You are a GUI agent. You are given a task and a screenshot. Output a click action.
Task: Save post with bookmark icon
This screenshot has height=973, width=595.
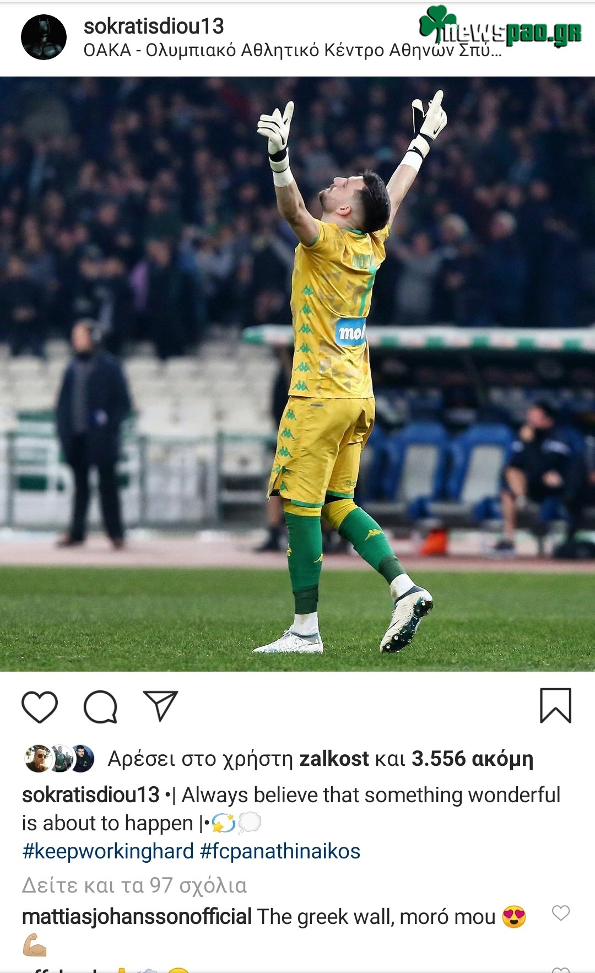tap(555, 705)
